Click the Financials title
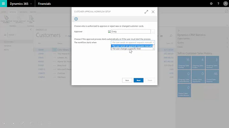Screen dimensions: 229x128 (44, 3)
